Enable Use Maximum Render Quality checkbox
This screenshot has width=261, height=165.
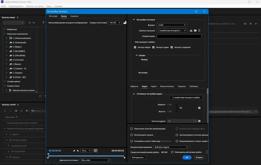[132, 129]
